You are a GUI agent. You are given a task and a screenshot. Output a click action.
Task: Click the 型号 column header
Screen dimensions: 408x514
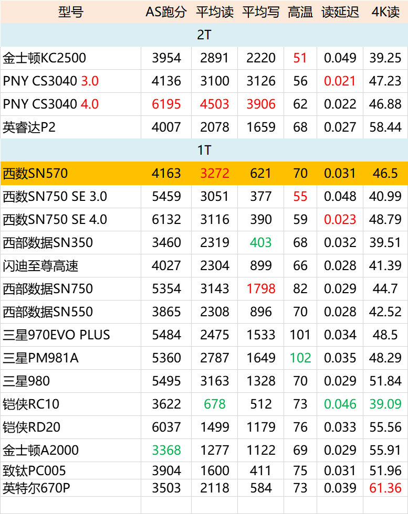70,12
